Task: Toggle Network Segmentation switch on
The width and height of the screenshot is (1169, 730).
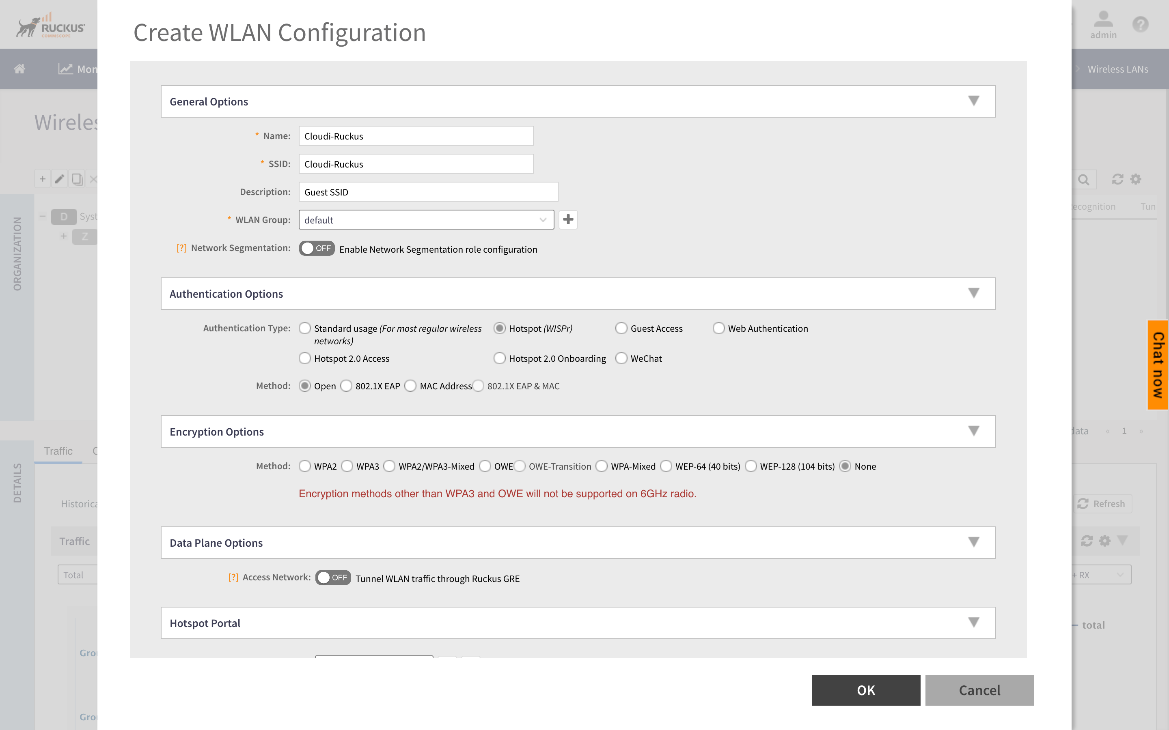Action: click(317, 248)
